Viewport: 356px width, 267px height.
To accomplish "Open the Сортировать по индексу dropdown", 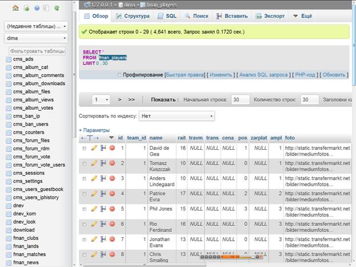I will point(178,115).
